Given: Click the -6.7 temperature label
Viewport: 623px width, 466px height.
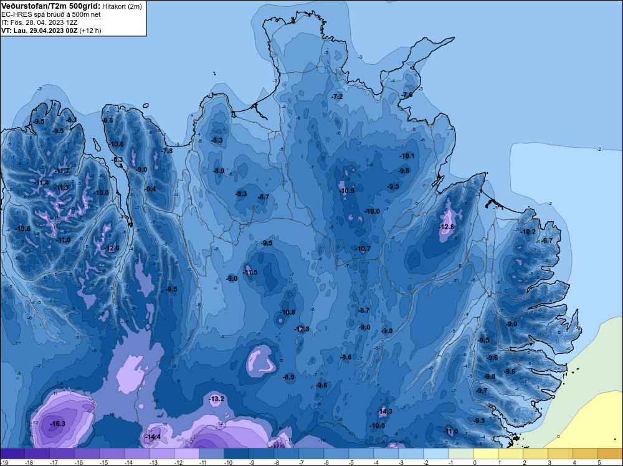Looking at the screenshot, I should point(547,240).
